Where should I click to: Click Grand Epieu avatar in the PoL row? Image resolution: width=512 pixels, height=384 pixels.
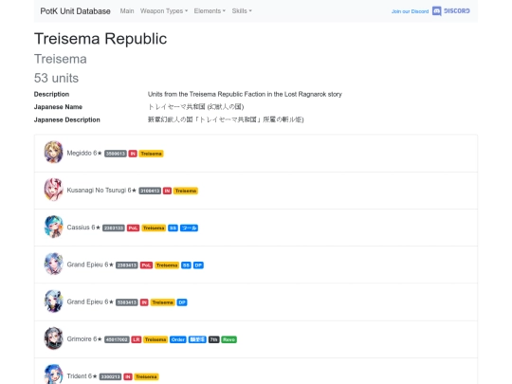(53, 264)
